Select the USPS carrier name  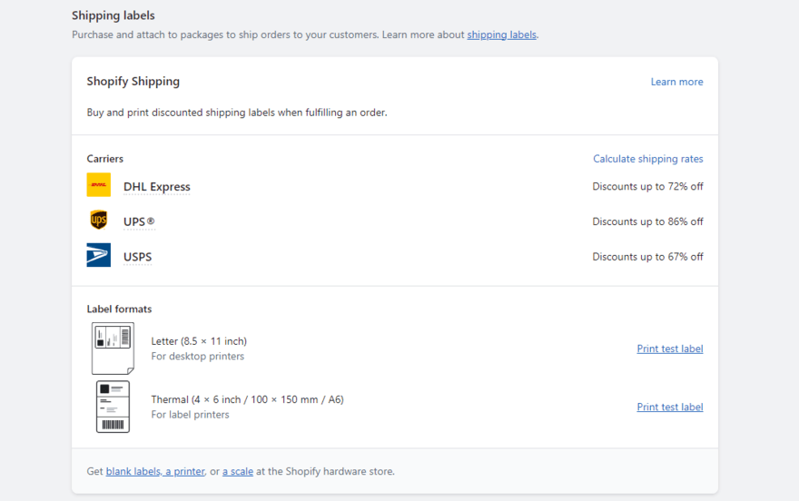tap(138, 257)
